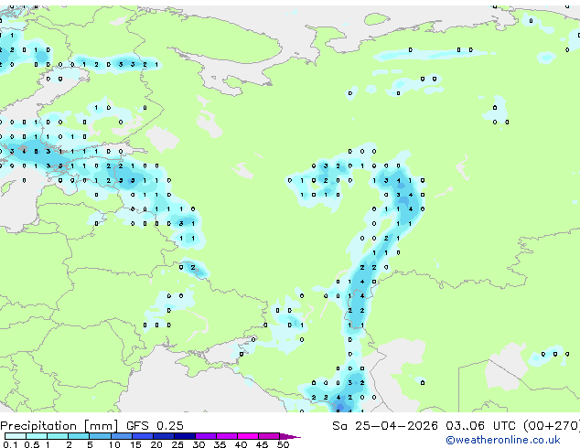Click the weatheronline.co.uk copyright link
Screen dimensions: 580x448
click(x=503, y=440)
